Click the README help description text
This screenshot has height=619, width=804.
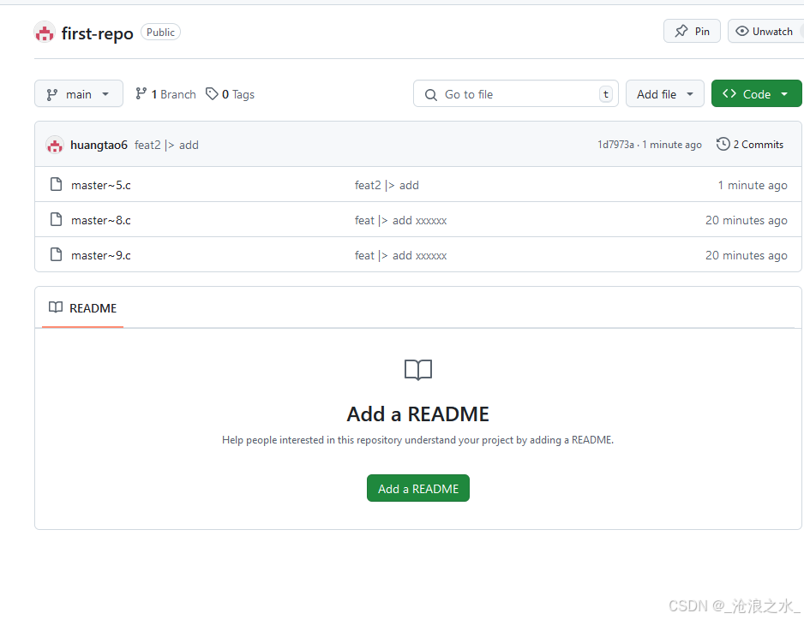(x=417, y=440)
